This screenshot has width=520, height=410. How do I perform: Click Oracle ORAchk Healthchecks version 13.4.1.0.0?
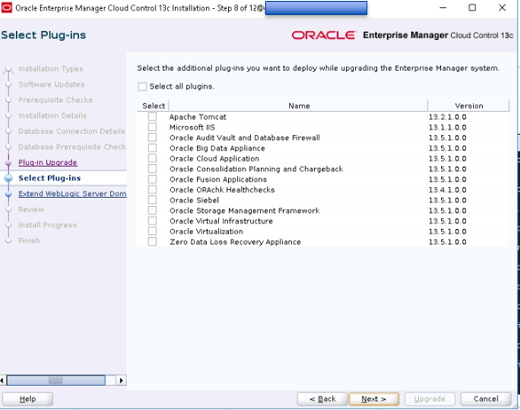click(x=447, y=190)
